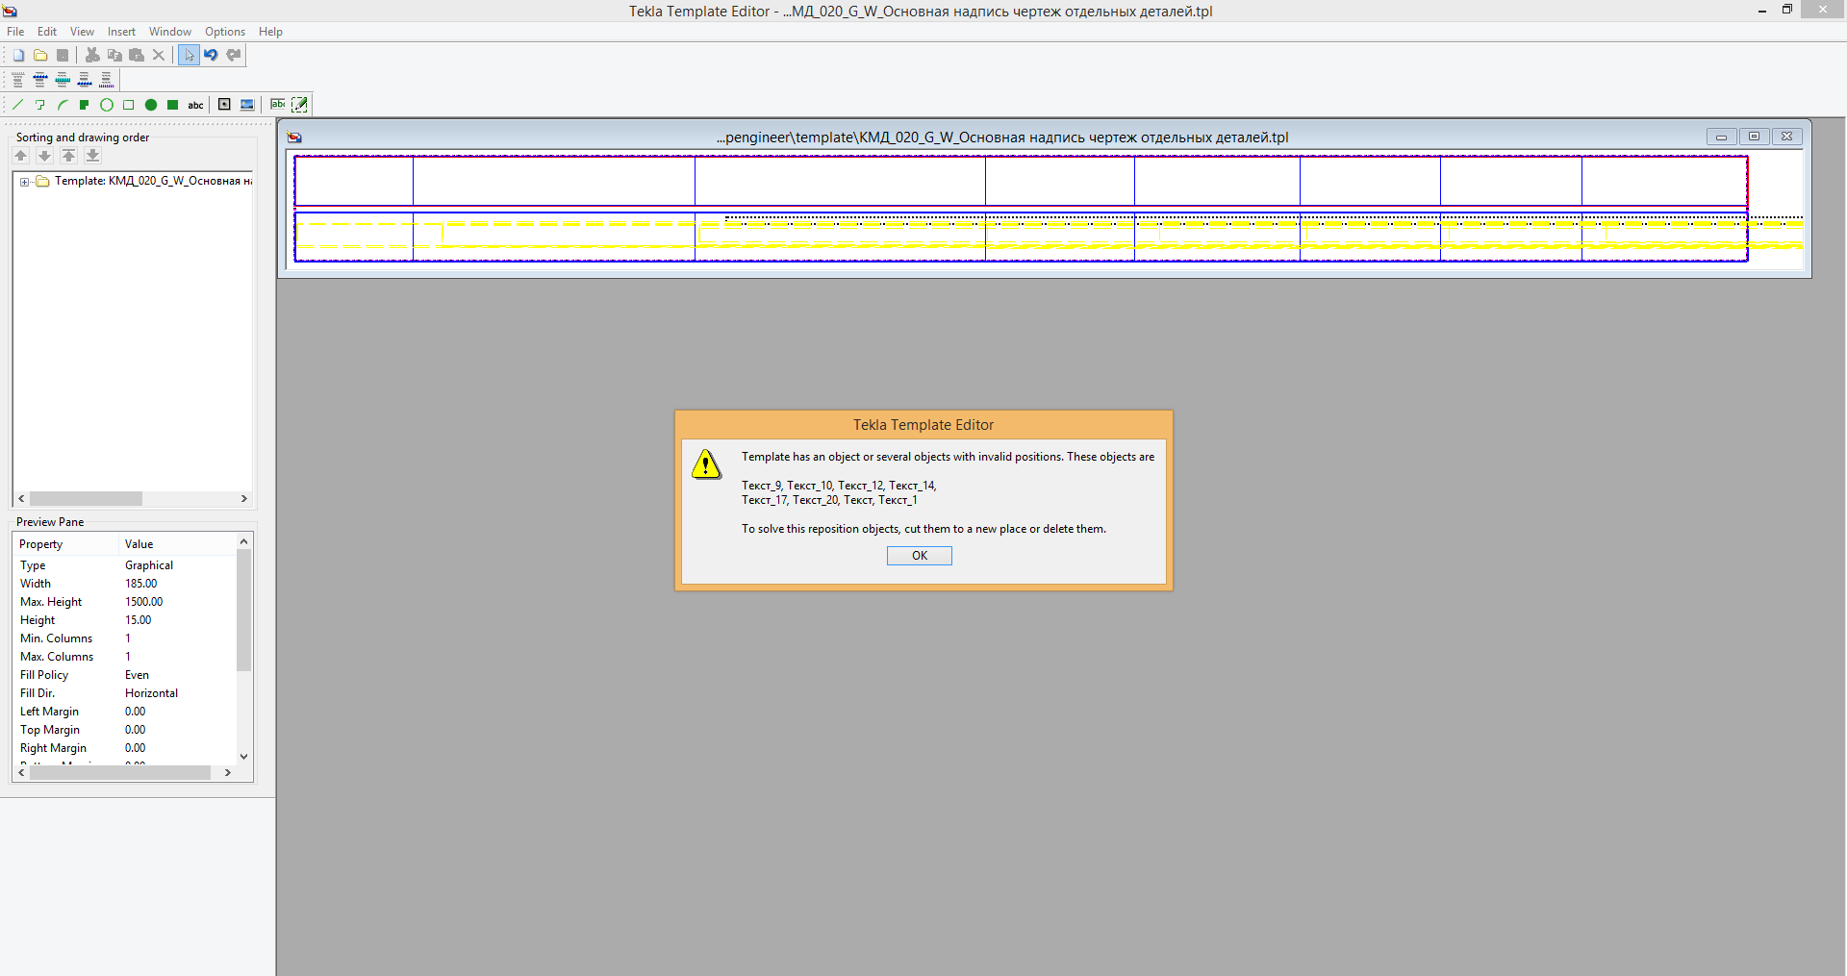Image resolution: width=1847 pixels, height=976 pixels.
Task: Close the inner template document window
Action: [x=1787, y=137]
